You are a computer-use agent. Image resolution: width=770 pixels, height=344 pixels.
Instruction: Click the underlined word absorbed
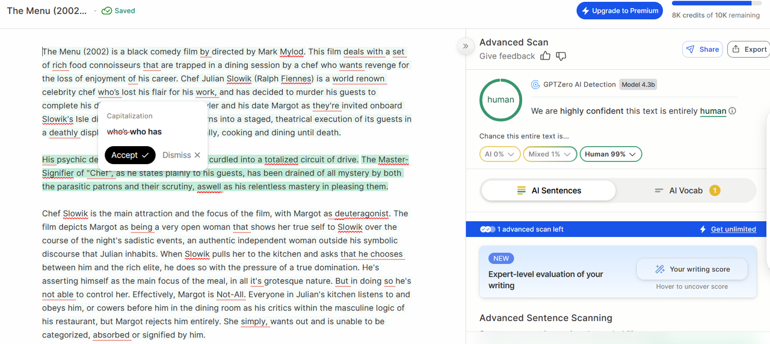click(111, 335)
